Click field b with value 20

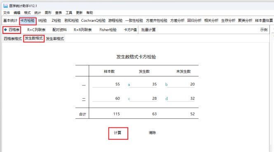[181, 84]
